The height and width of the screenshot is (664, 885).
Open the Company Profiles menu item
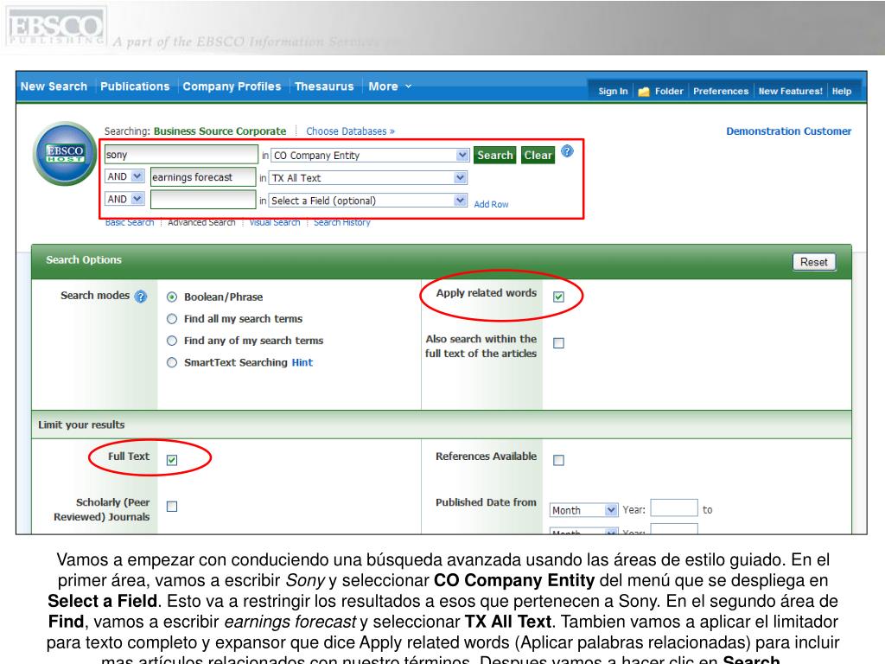(232, 86)
